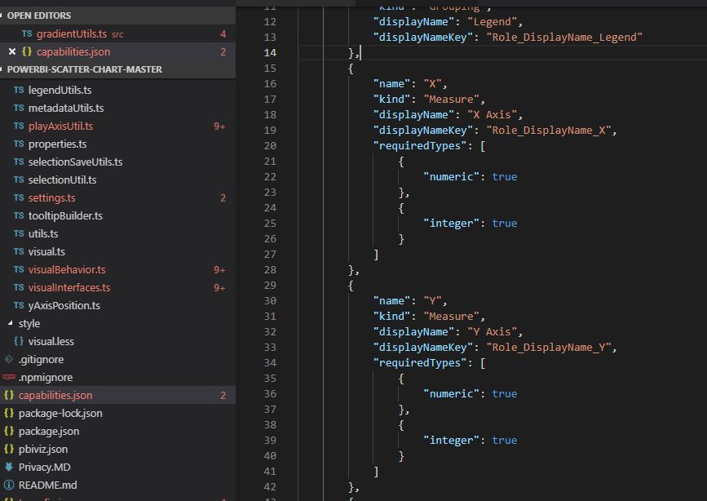This screenshot has height=501, width=707.
Task: Click the "Y Axis" displayName value
Action: click(x=492, y=332)
